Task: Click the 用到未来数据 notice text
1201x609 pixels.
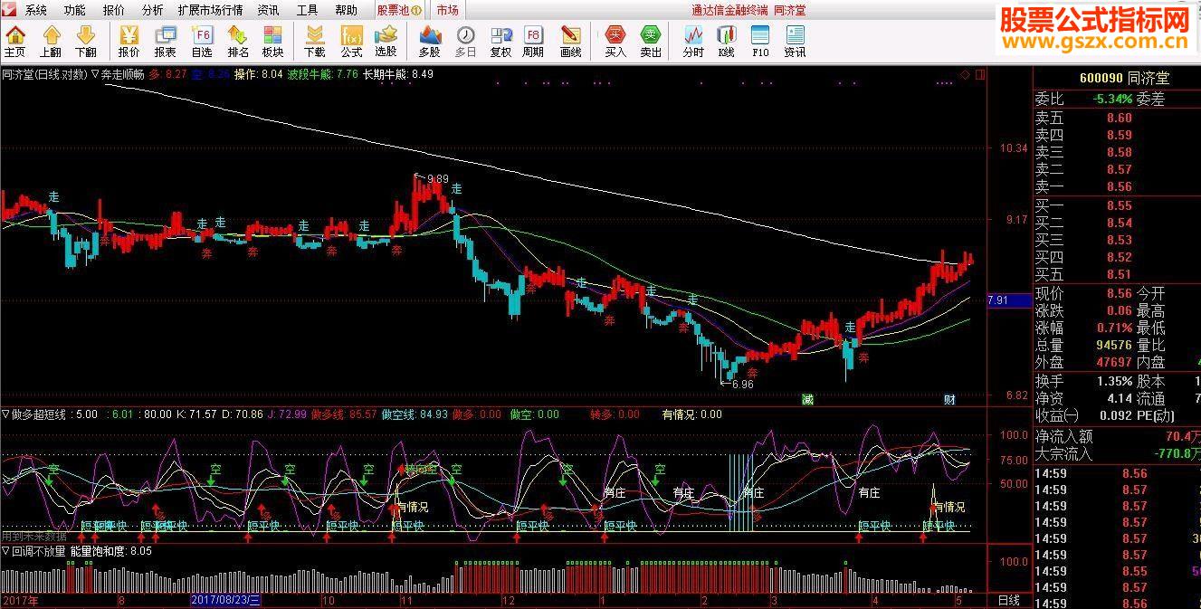Action: (35, 536)
